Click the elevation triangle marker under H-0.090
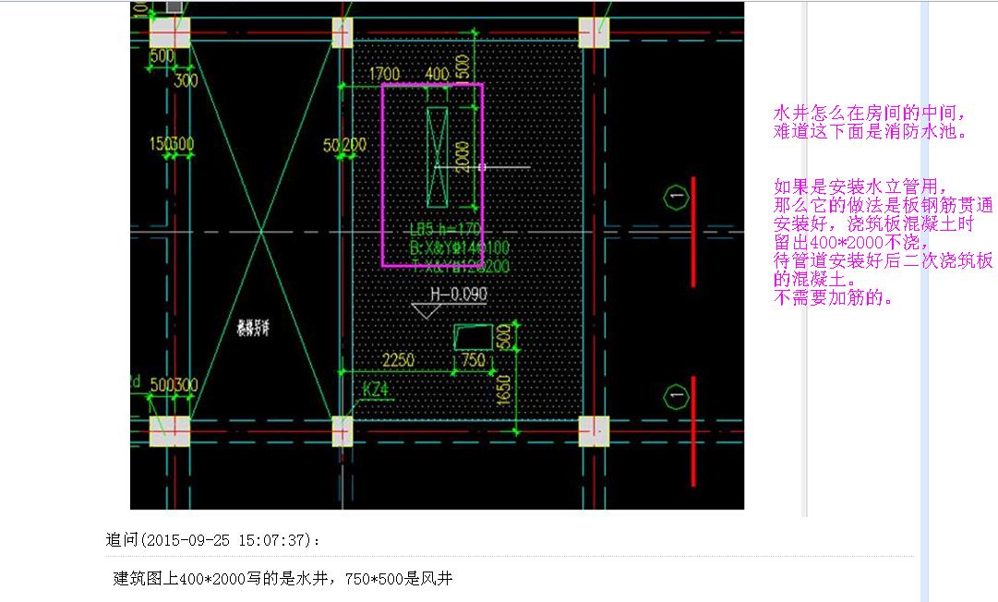998x602 pixels. tap(427, 311)
